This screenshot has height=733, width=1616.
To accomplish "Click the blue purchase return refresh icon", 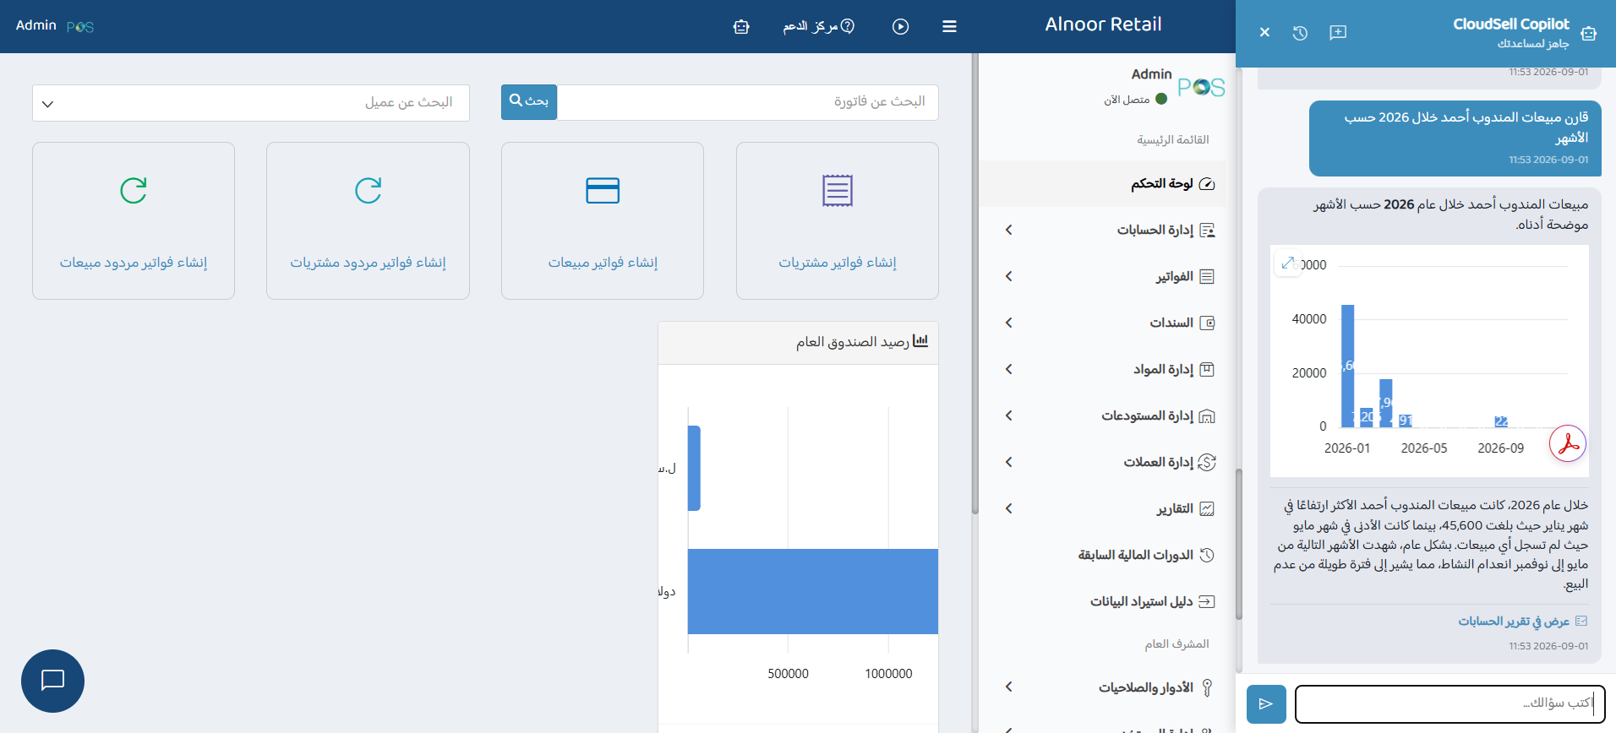I will 368,190.
